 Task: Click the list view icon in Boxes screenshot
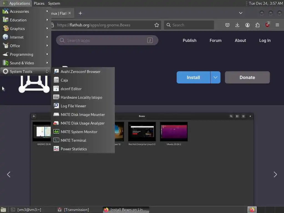[237, 116]
